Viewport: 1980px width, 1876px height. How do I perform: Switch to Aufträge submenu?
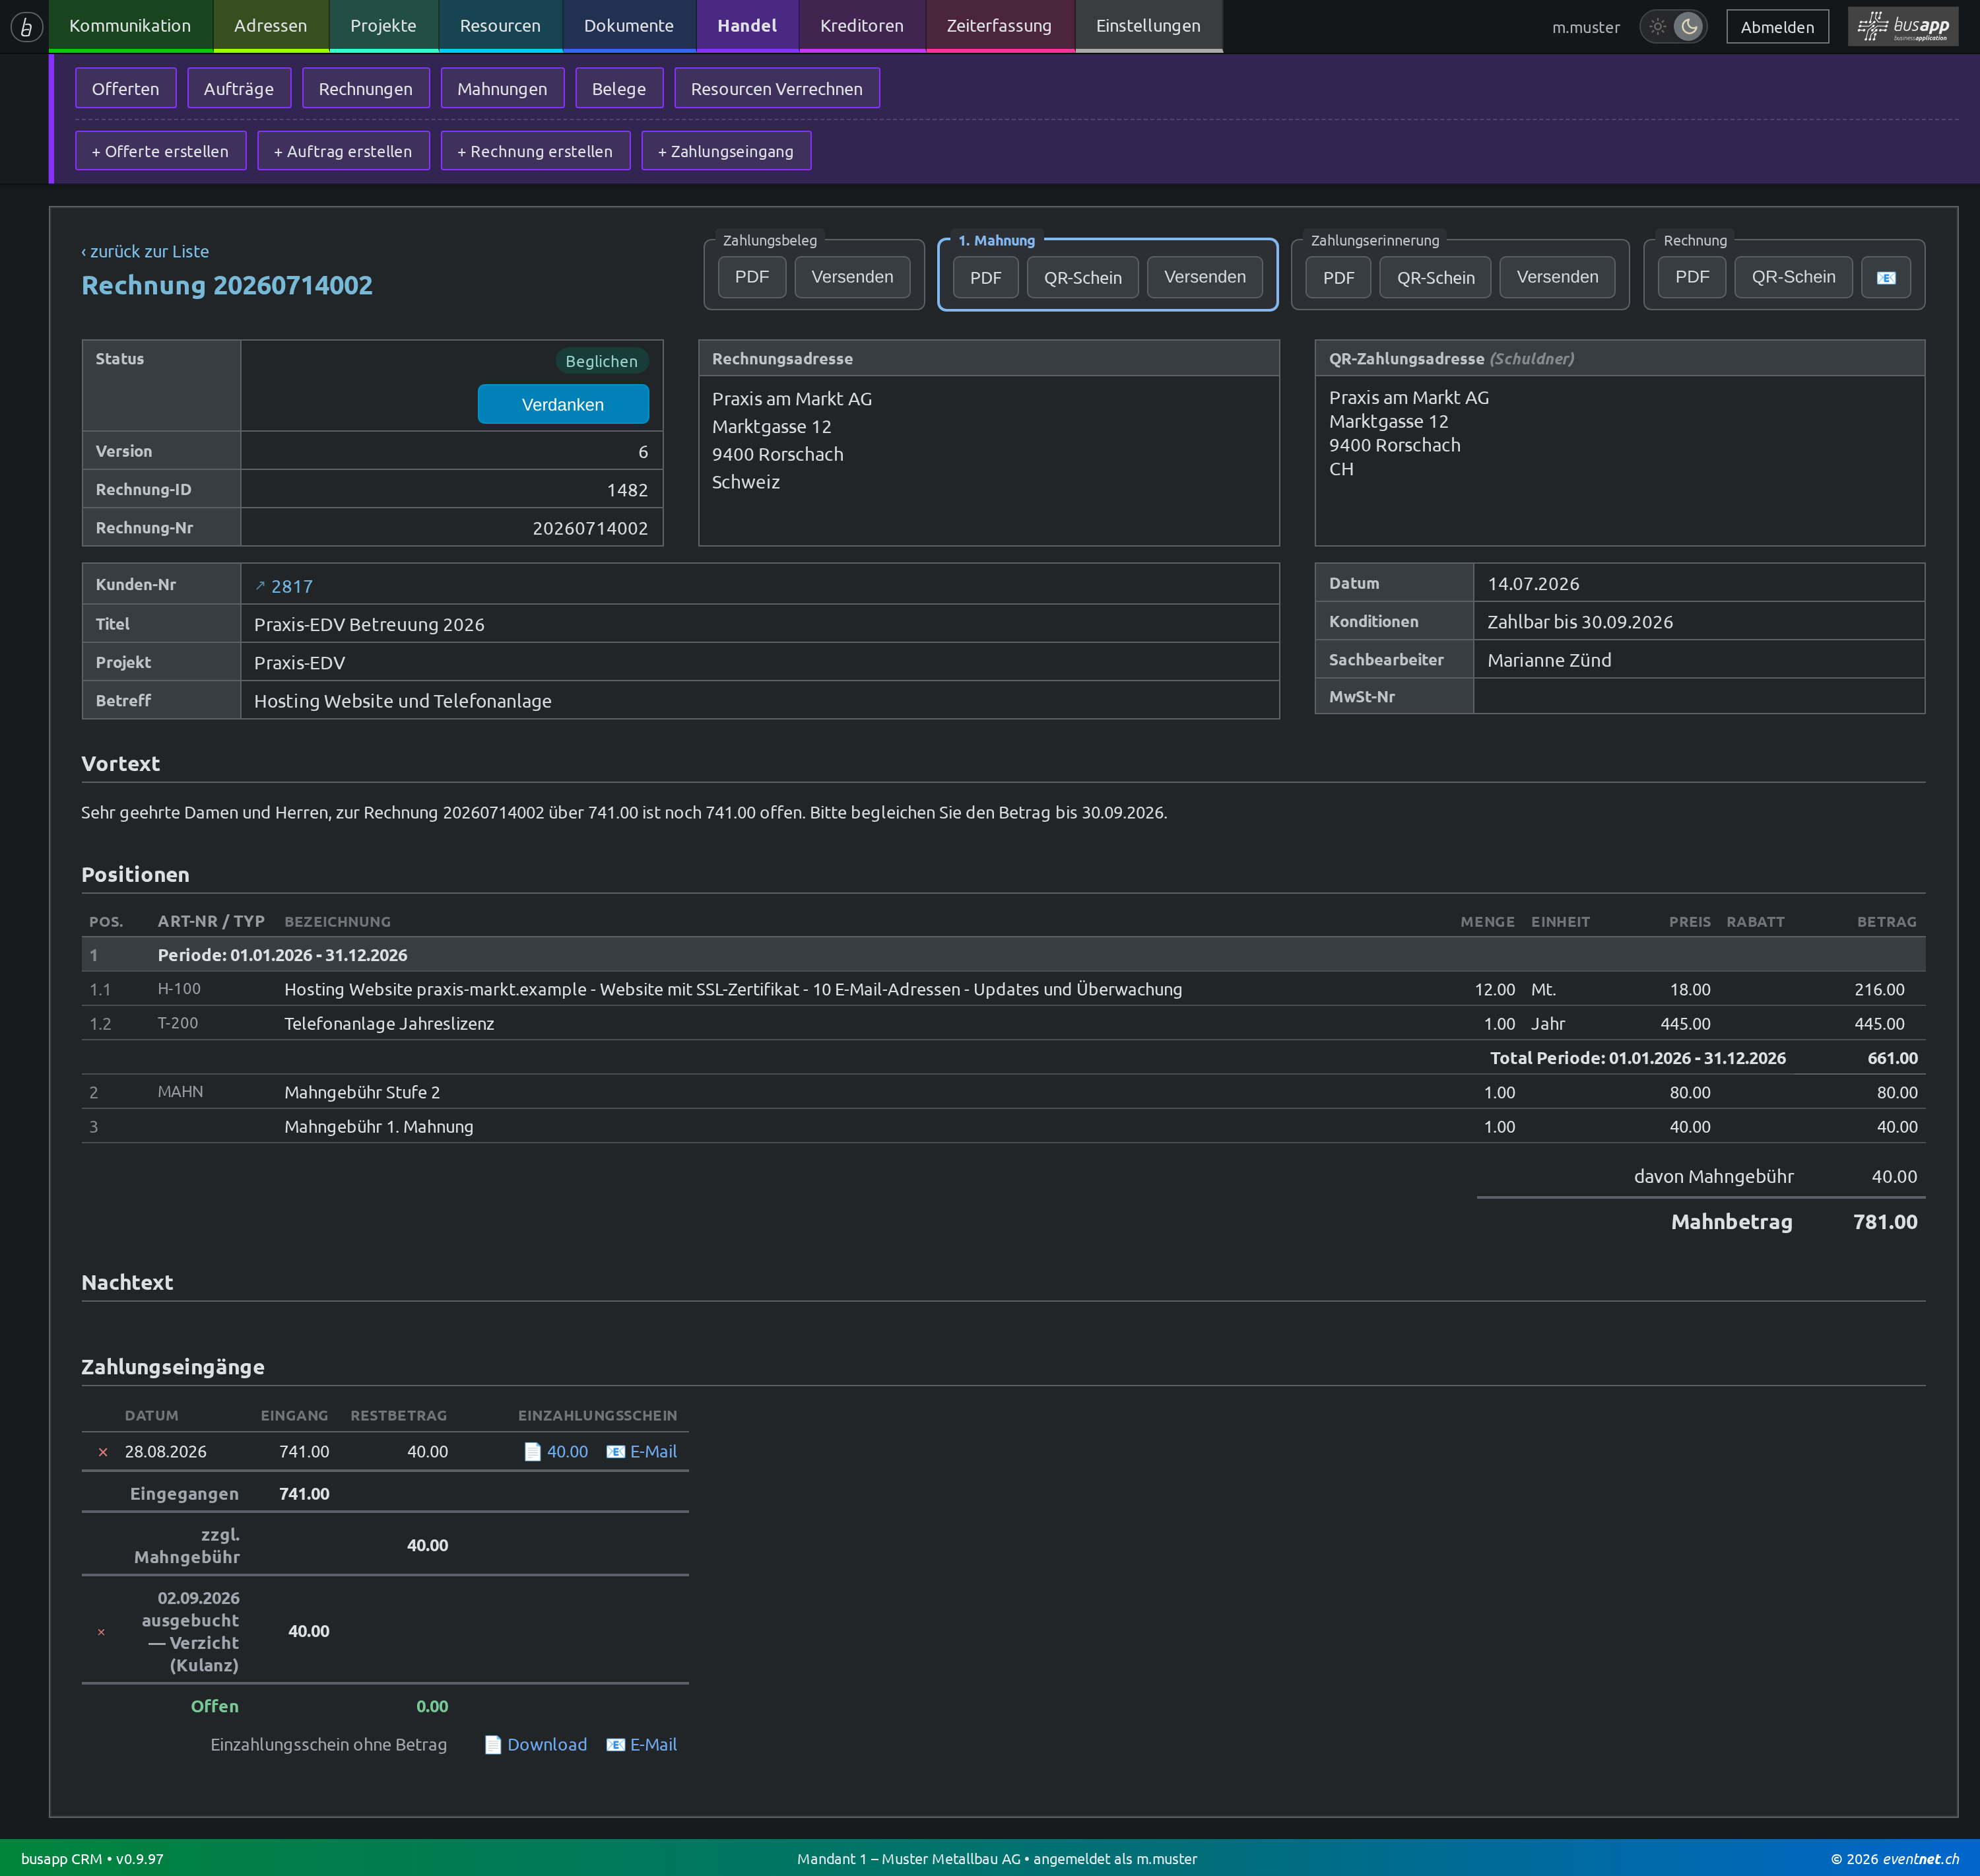point(239,88)
